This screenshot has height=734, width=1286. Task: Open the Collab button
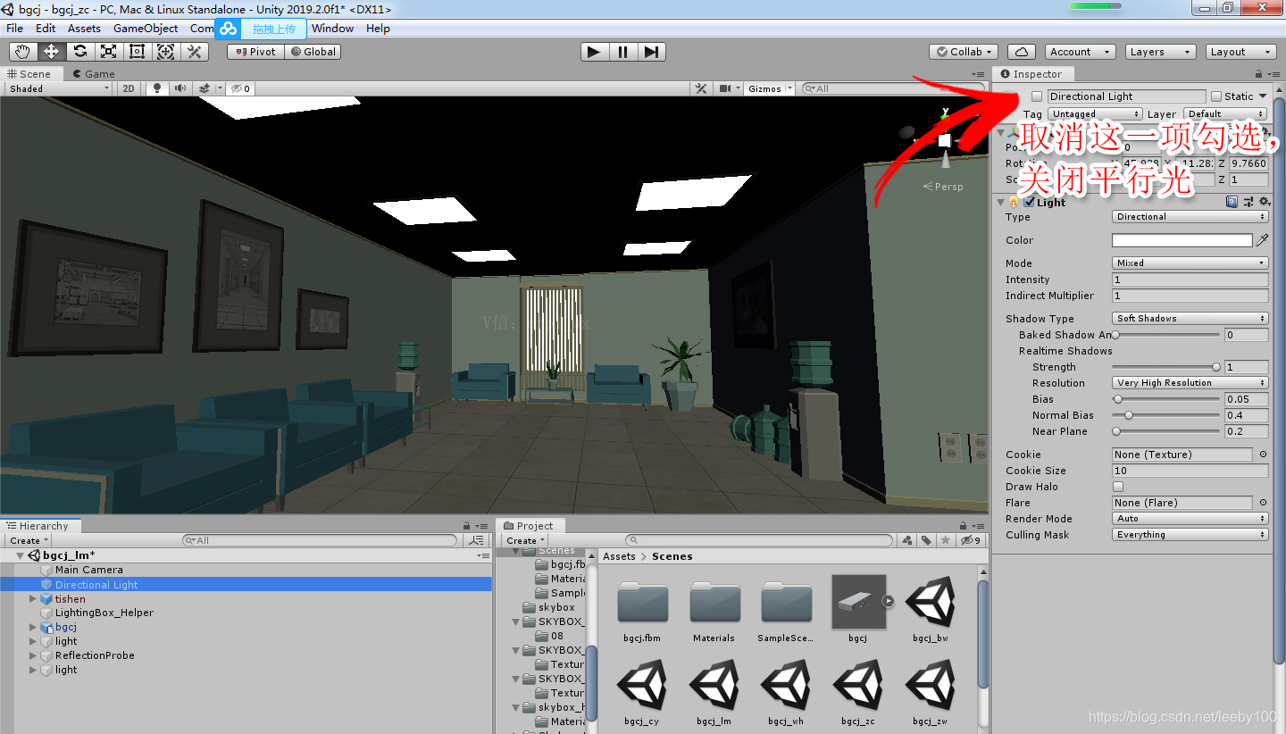964,52
